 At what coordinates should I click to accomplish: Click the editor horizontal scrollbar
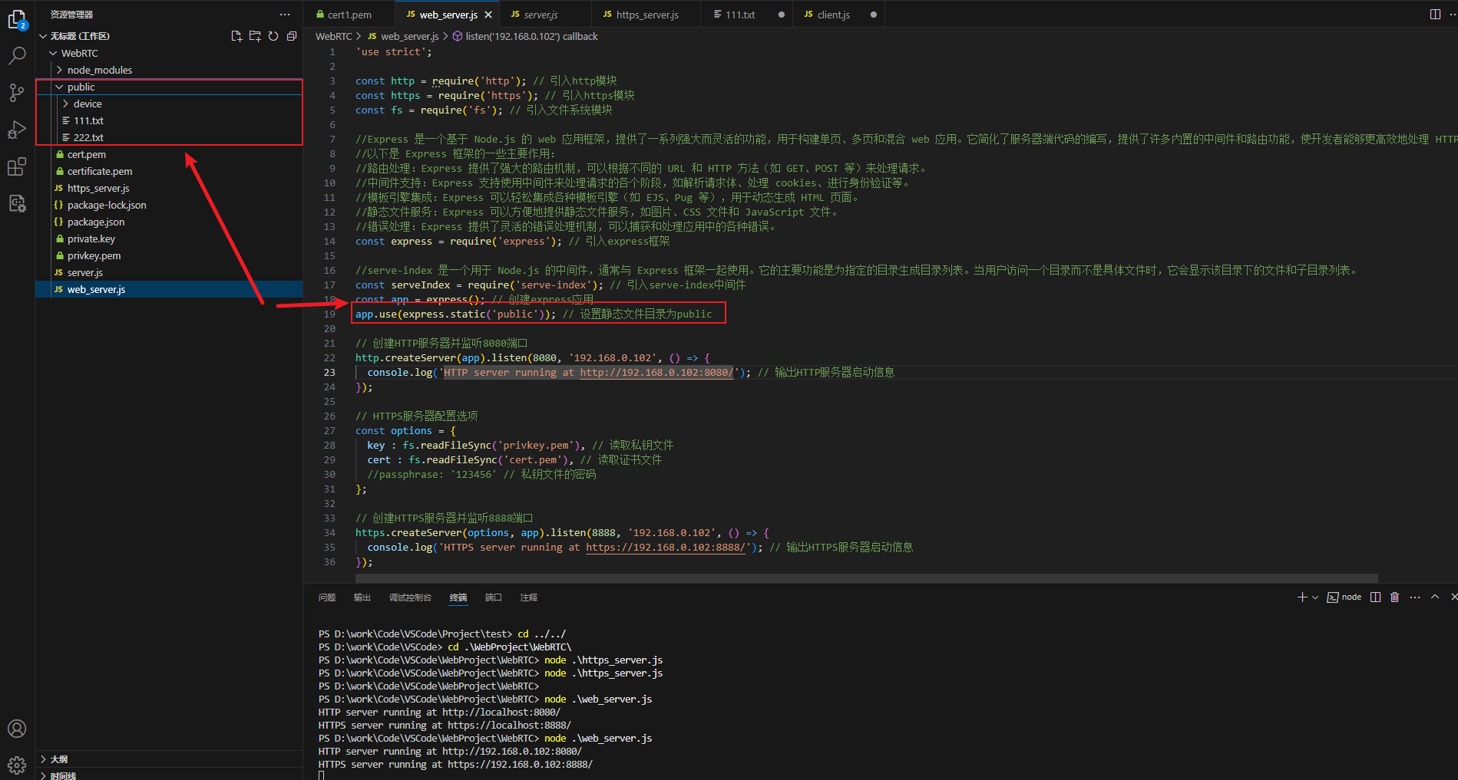tap(867, 578)
